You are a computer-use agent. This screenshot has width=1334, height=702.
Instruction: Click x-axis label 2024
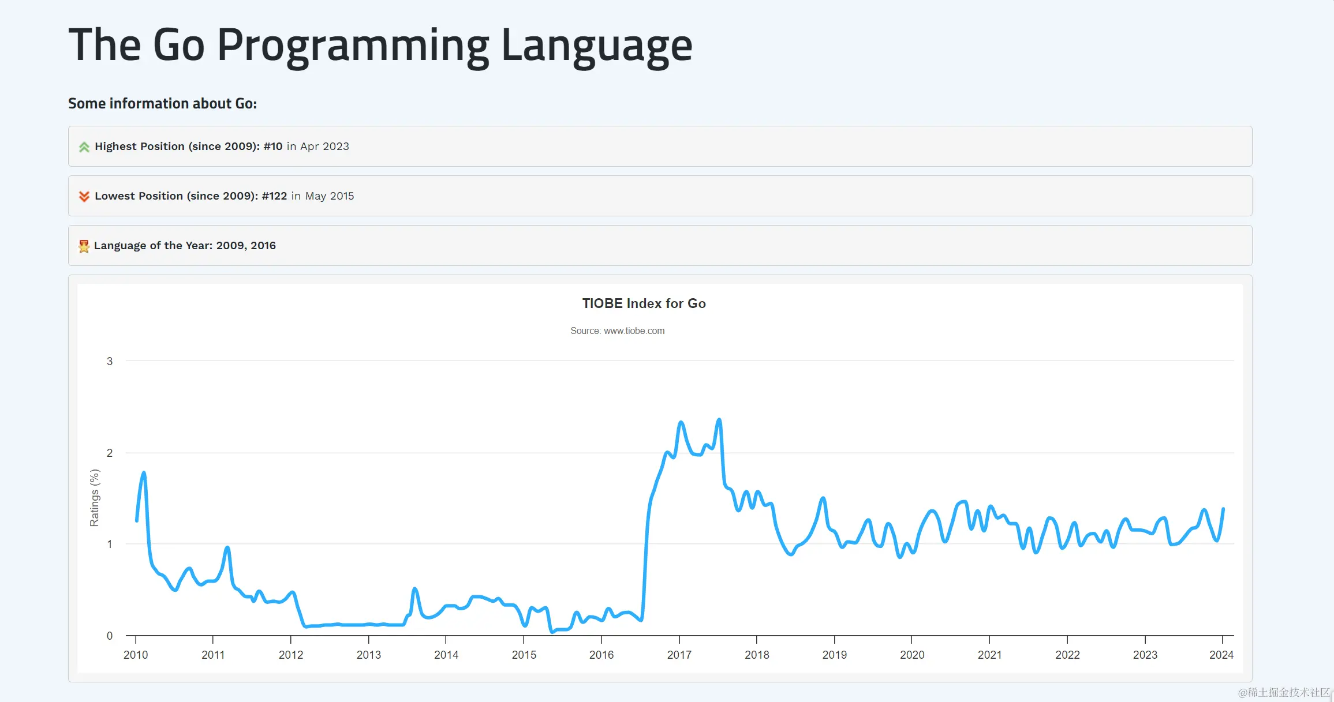pyautogui.click(x=1221, y=655)
